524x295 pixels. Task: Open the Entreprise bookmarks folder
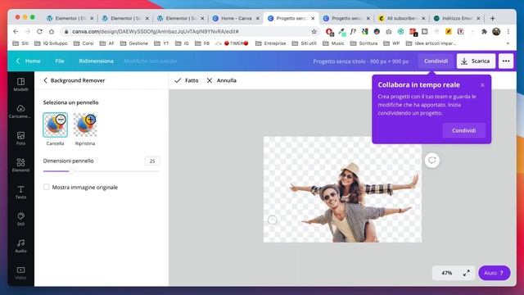tap(271, 43)
